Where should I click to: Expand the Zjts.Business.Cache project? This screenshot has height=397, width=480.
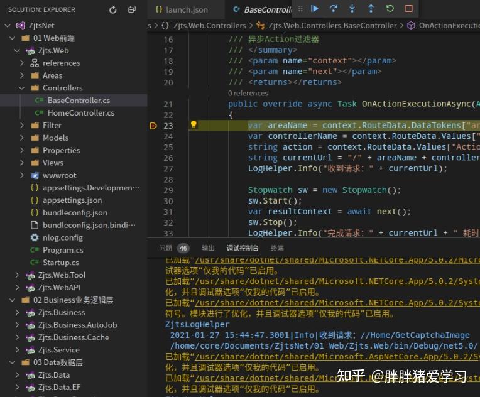point(17,337)
